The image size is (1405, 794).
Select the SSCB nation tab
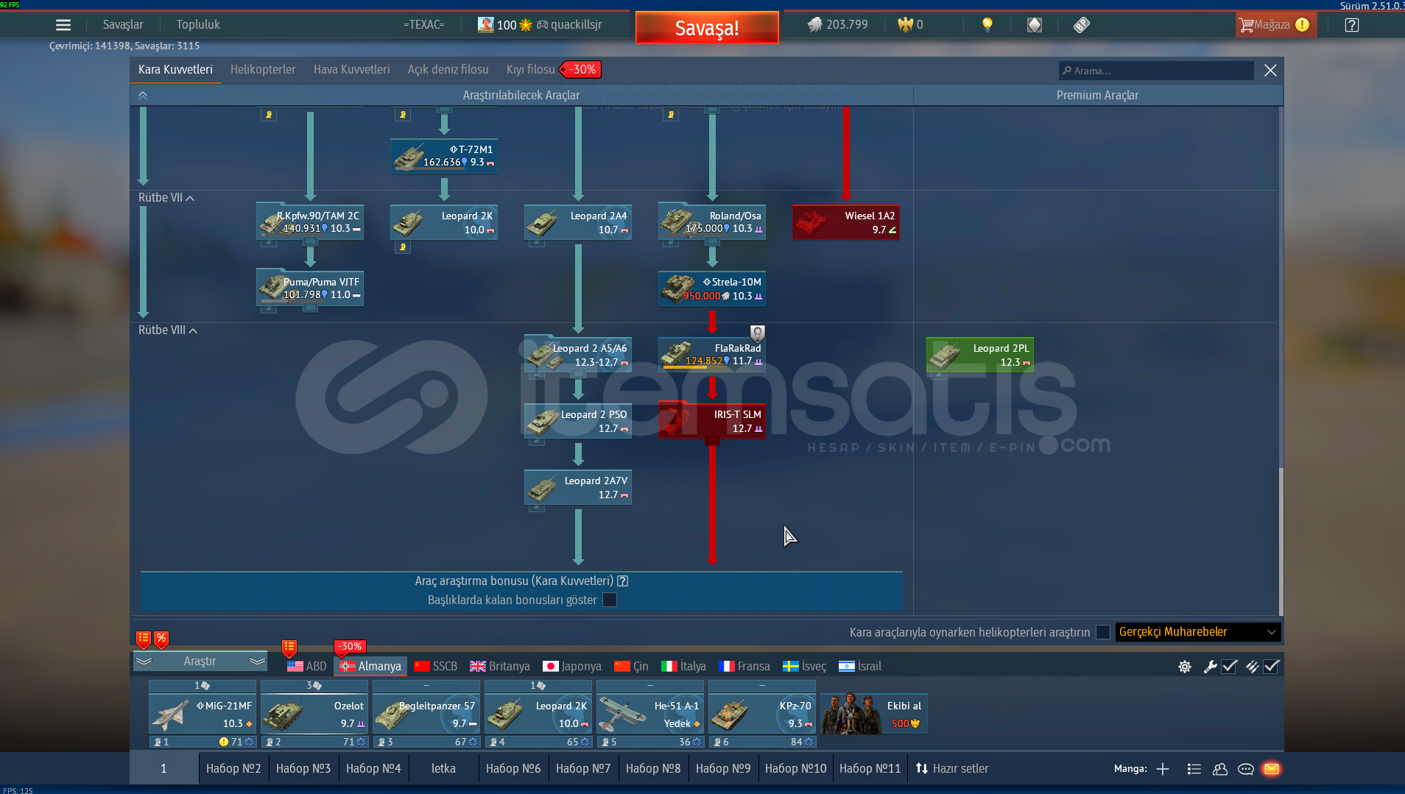click(x=436, y=667)
